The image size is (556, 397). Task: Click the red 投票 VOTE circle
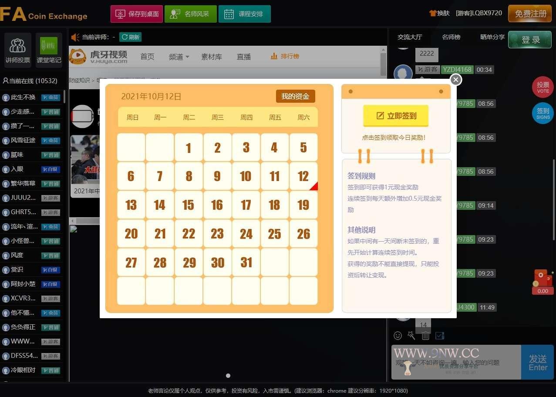click(x=543, y=87)
